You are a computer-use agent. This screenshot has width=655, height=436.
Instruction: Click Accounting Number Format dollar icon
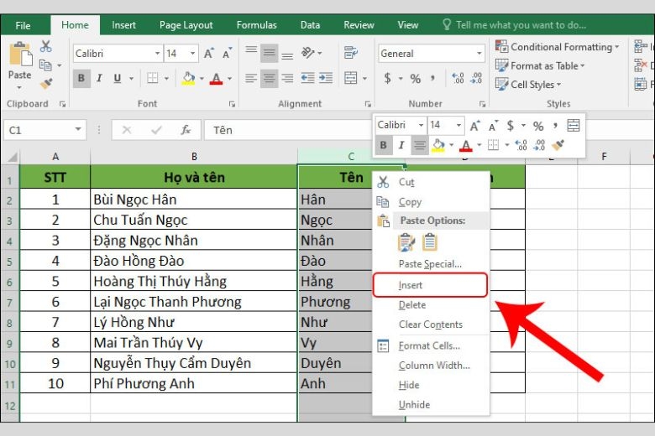(388, 78)
